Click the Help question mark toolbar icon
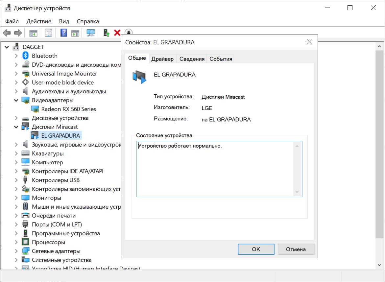Screen dimensions: 385x282 tap(64, 33)
